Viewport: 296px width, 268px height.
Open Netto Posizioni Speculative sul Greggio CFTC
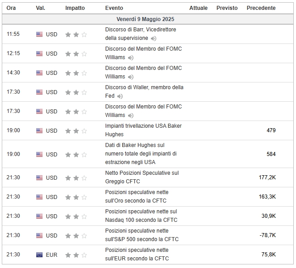coord(142,177)
